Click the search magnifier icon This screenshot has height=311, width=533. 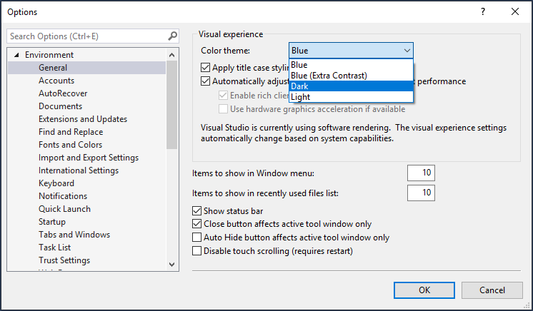pyautogui.click(x=172, y=36)
